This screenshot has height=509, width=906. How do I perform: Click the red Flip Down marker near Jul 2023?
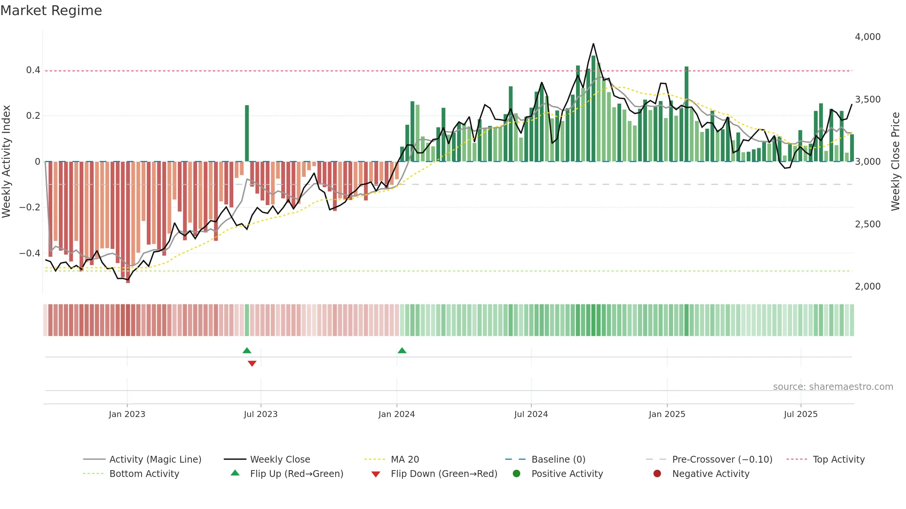point(252,363)
